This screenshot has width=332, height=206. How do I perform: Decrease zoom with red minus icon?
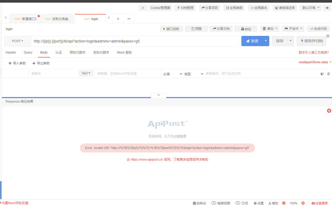tap(284, 203)
